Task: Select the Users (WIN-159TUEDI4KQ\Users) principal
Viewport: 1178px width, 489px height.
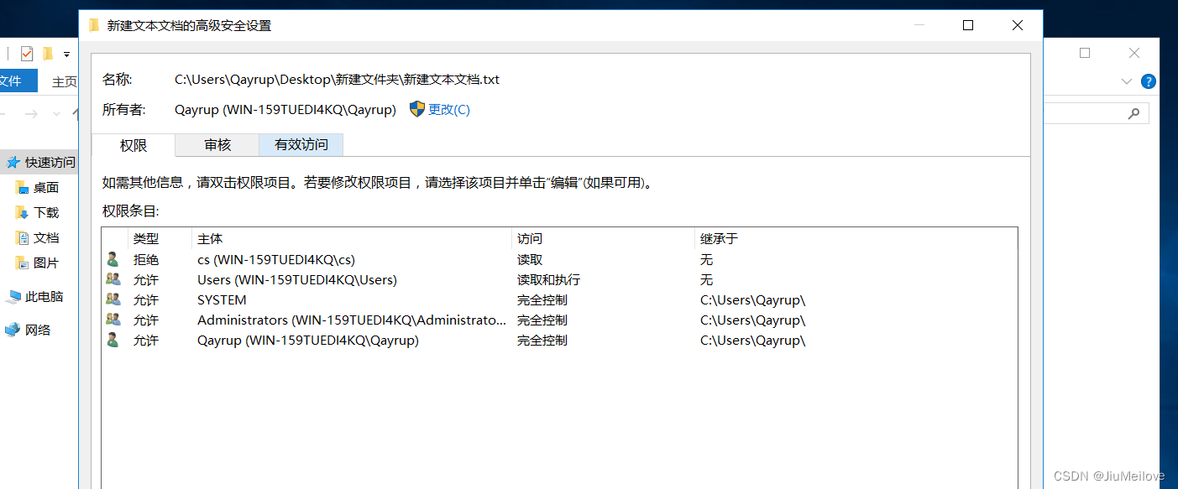Action: click(x=297, y=280)
